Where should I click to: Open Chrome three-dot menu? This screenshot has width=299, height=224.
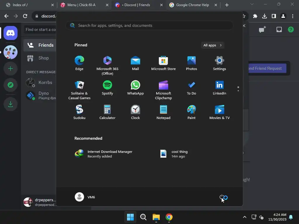click(x=293, y=16)
